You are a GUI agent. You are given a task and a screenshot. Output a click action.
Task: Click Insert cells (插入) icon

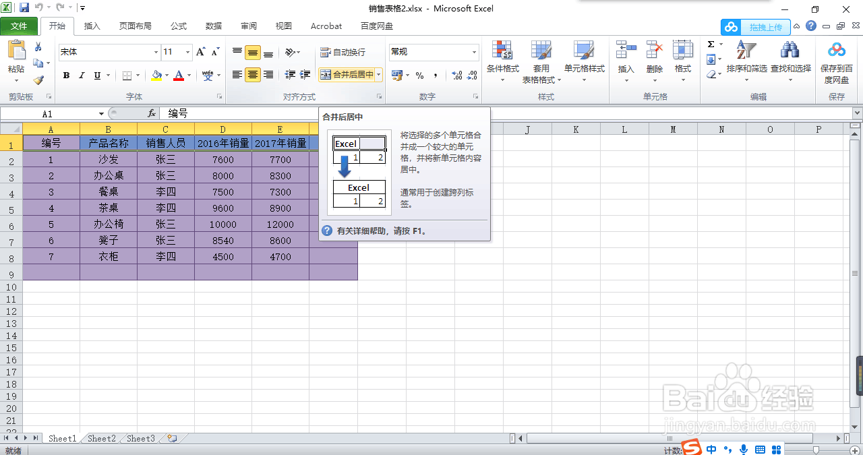626,50
